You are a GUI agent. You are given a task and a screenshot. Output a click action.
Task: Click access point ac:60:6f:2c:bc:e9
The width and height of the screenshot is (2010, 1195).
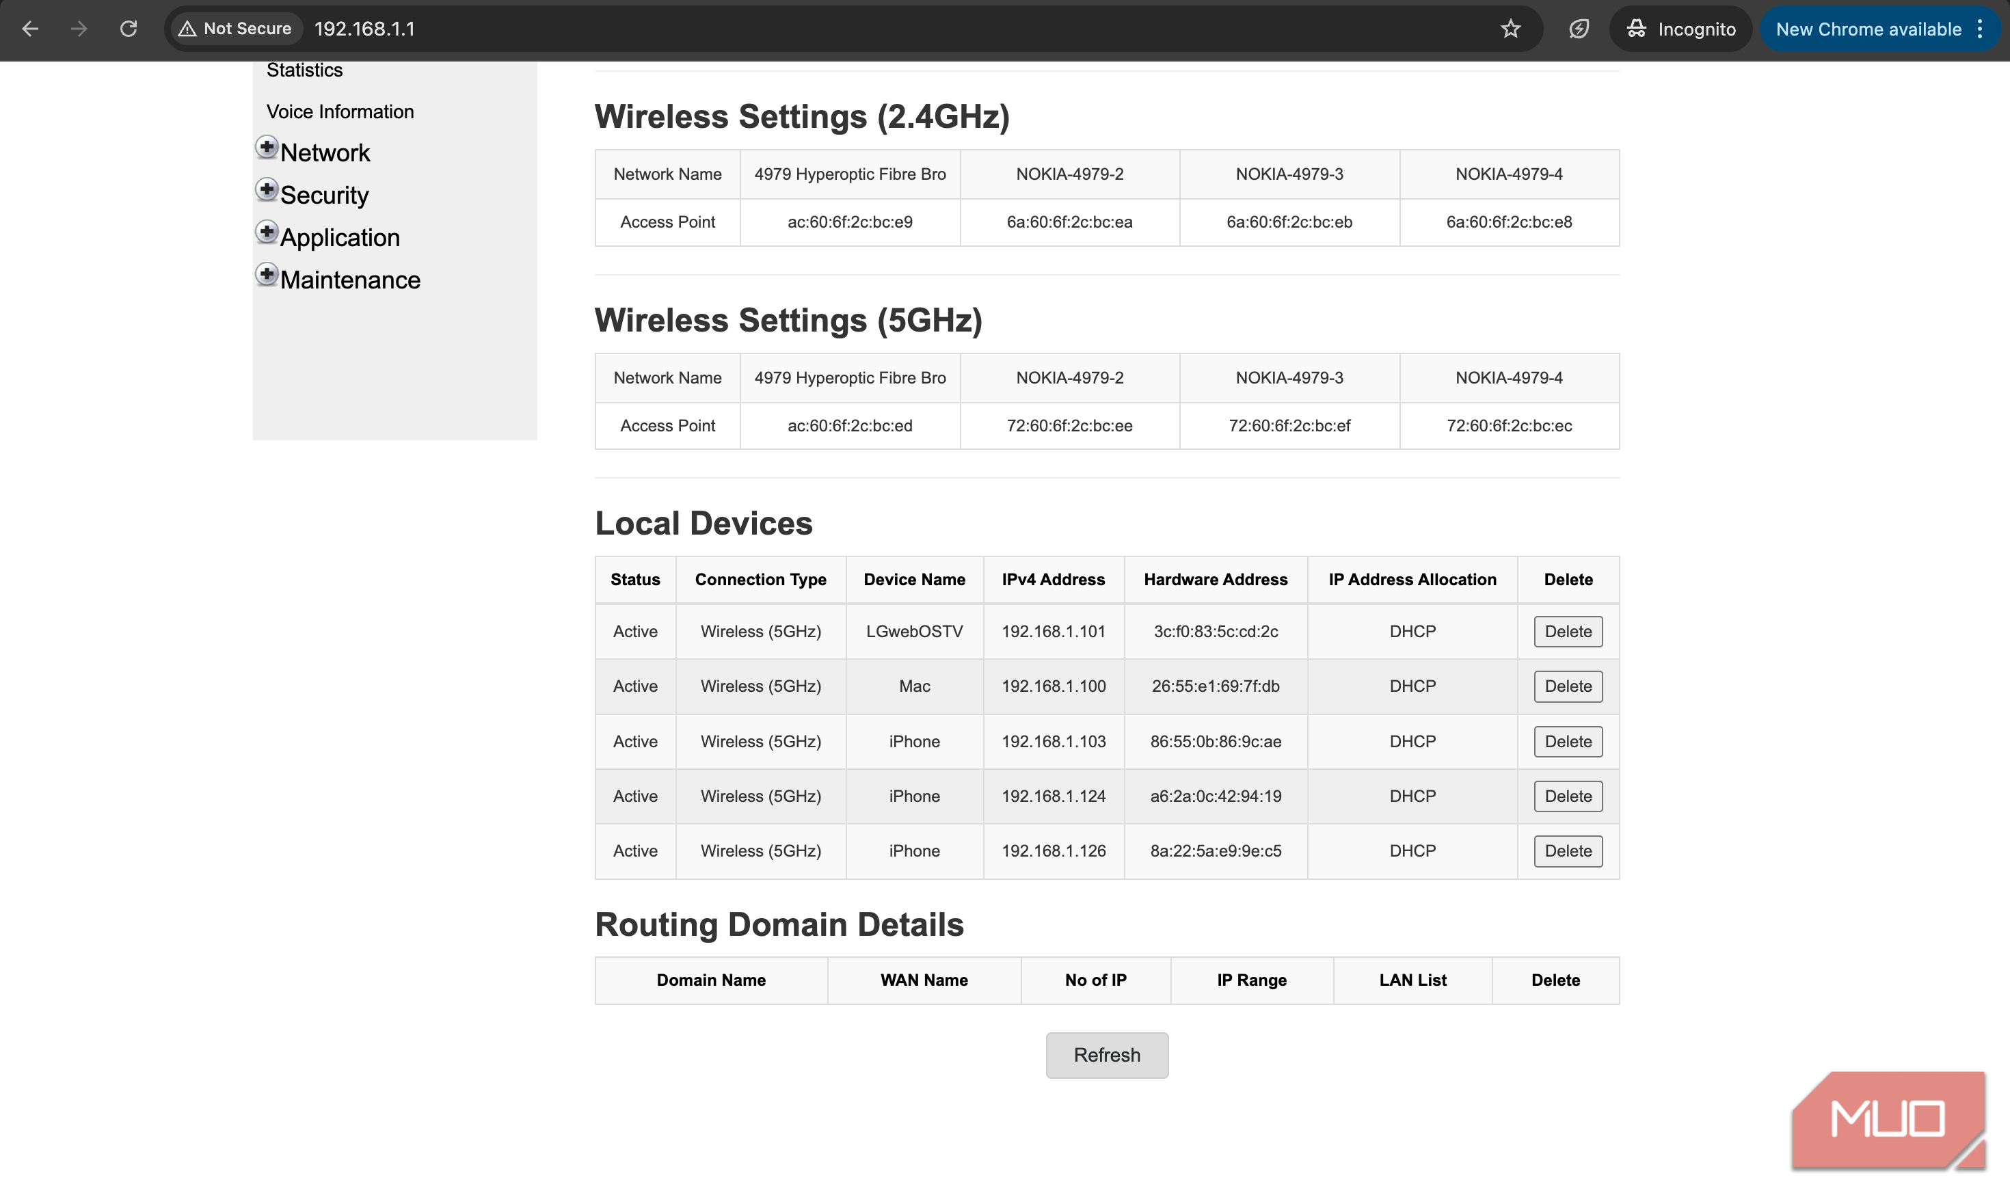[850, 222]
